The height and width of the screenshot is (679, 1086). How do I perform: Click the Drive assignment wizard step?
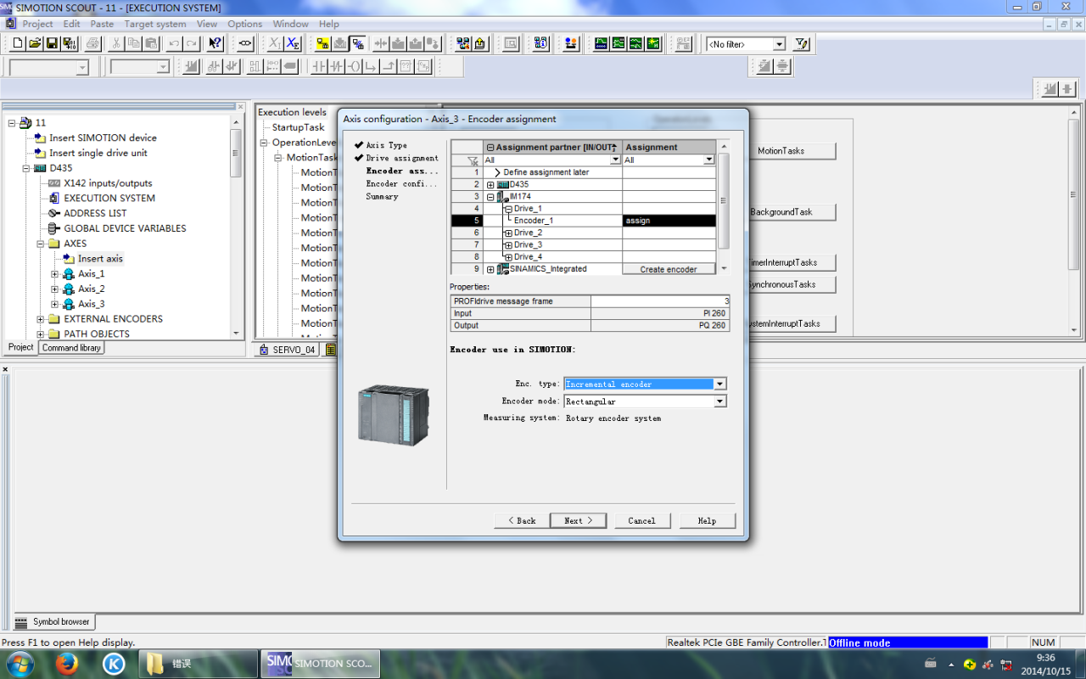click(402, 158)
